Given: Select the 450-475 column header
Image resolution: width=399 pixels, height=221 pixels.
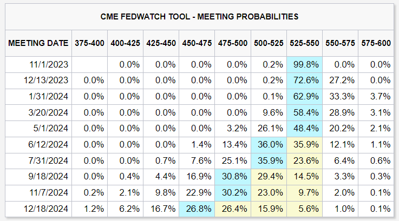Looking at the screenshot, I should pyautogui.click(x=197, y=43).
